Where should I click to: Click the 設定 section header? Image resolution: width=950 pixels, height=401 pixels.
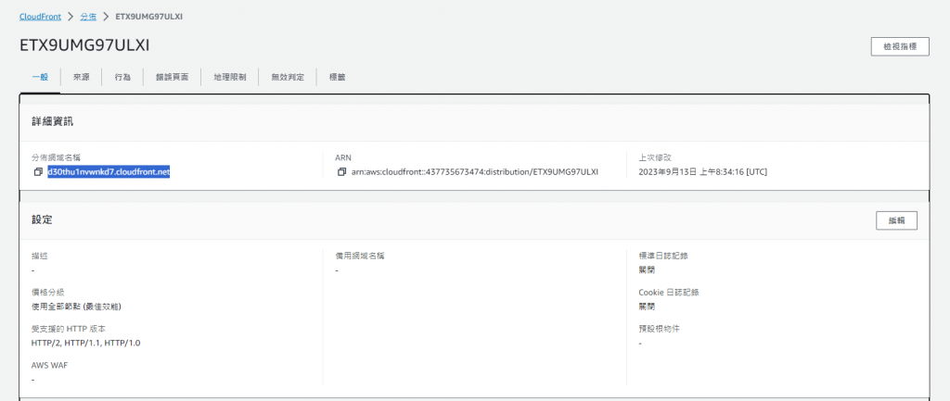pyautogui.click(x=42, y=220)
